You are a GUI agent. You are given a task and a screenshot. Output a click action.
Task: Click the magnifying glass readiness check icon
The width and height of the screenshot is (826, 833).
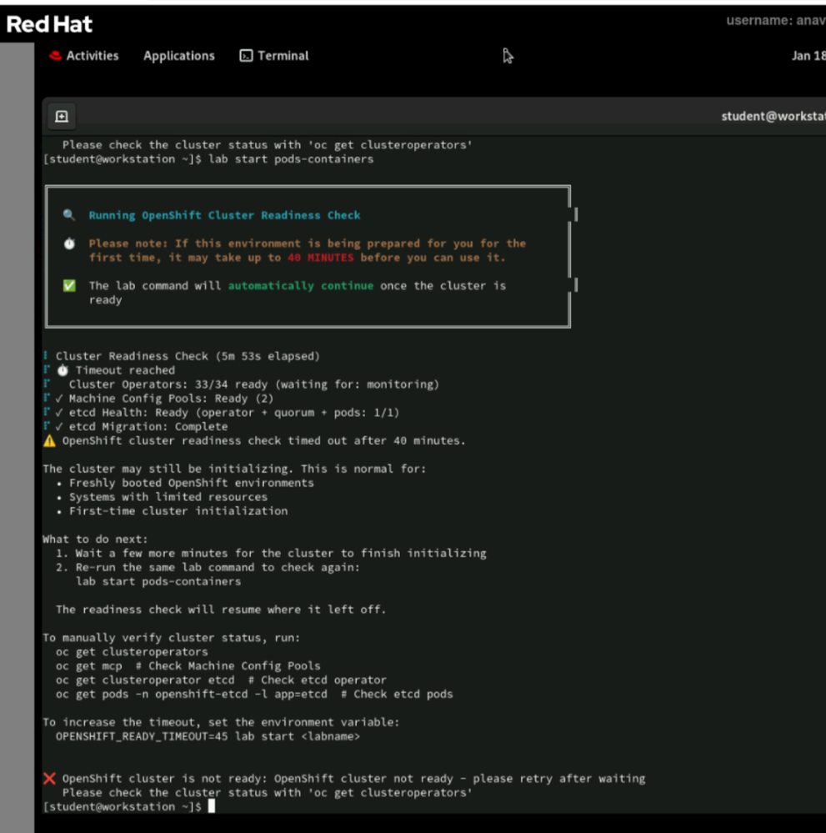coord(69,215)
